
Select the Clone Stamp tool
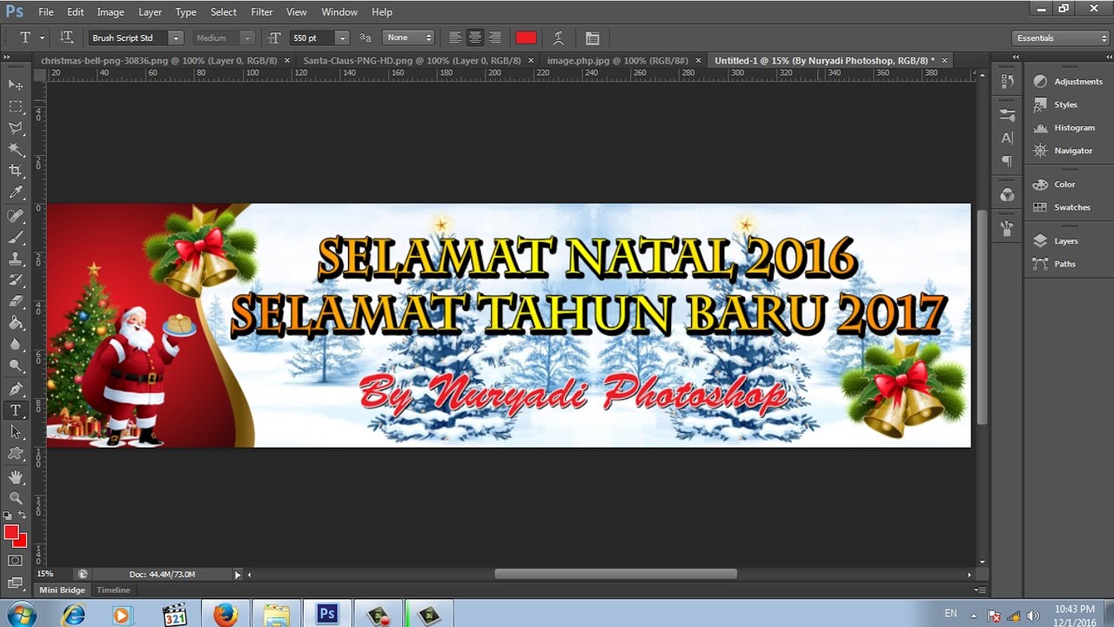point(16,259)
